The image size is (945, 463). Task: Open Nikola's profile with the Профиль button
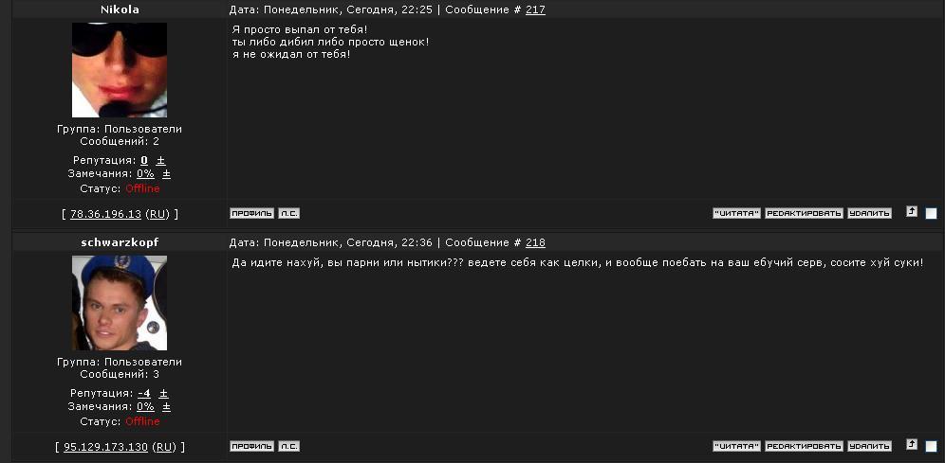tap(251, 213)
